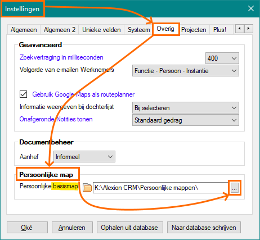The width and height of the screenshot is (260, 240).
Task: Open the Unieke velden tab
Action: tap(101, 30)
